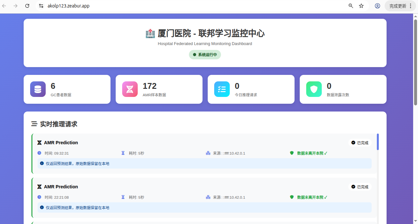Image resolution: width=418 pixels, height=224 pixels.
Task: Bookmark this page with the star icon
Action: pyautogui.click(x=361, y=6)
